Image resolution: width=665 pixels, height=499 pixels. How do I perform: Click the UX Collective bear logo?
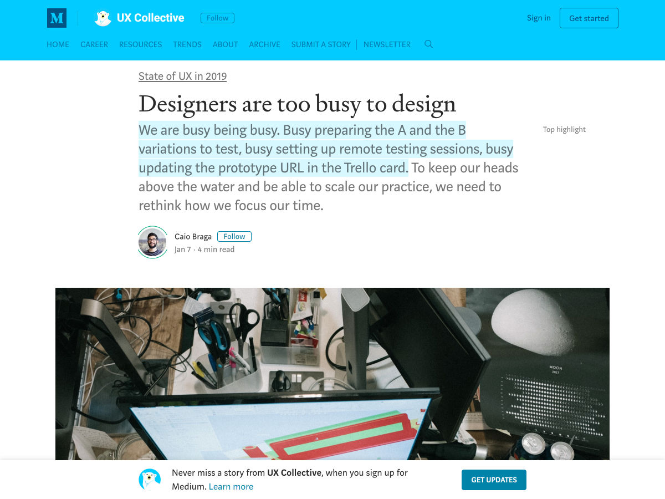click(103, 18)
